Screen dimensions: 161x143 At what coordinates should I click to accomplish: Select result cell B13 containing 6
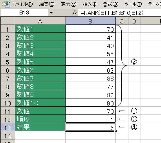pos(90,127)
